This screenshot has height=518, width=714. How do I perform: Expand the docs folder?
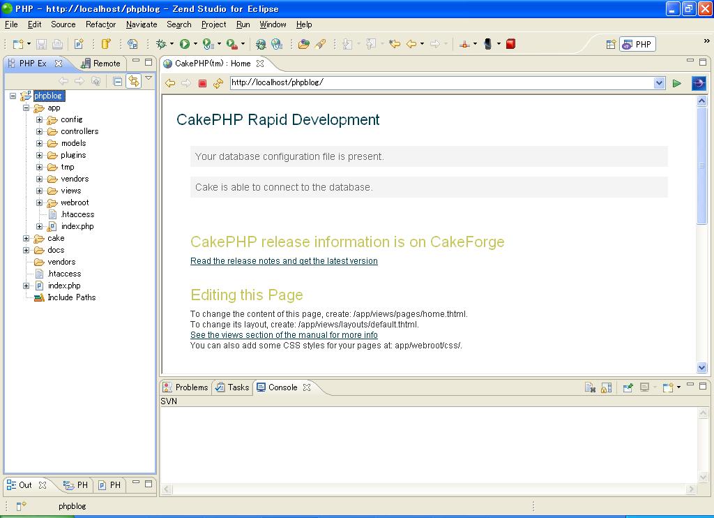[x=26, y=250]
